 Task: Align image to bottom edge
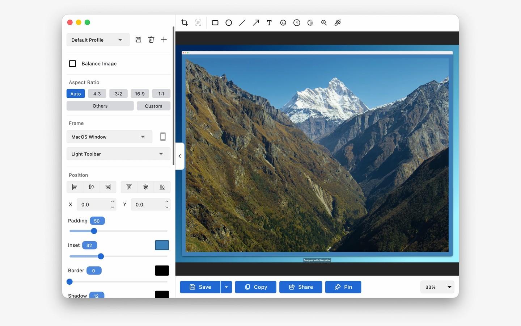click(x=162, y=187)
